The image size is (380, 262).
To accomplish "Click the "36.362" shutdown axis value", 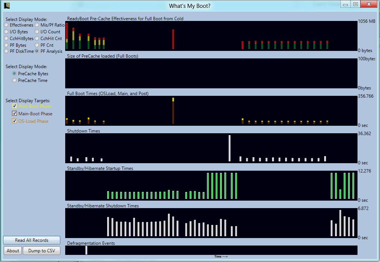I will 365,134.
